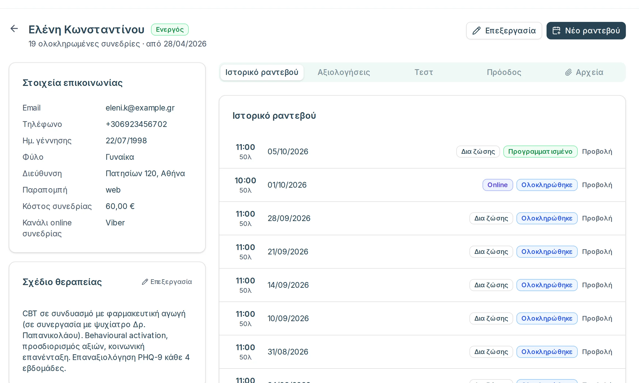
Task: Click the pencil icon in the top Επεξεργασία button
Action: click(477, 31)
